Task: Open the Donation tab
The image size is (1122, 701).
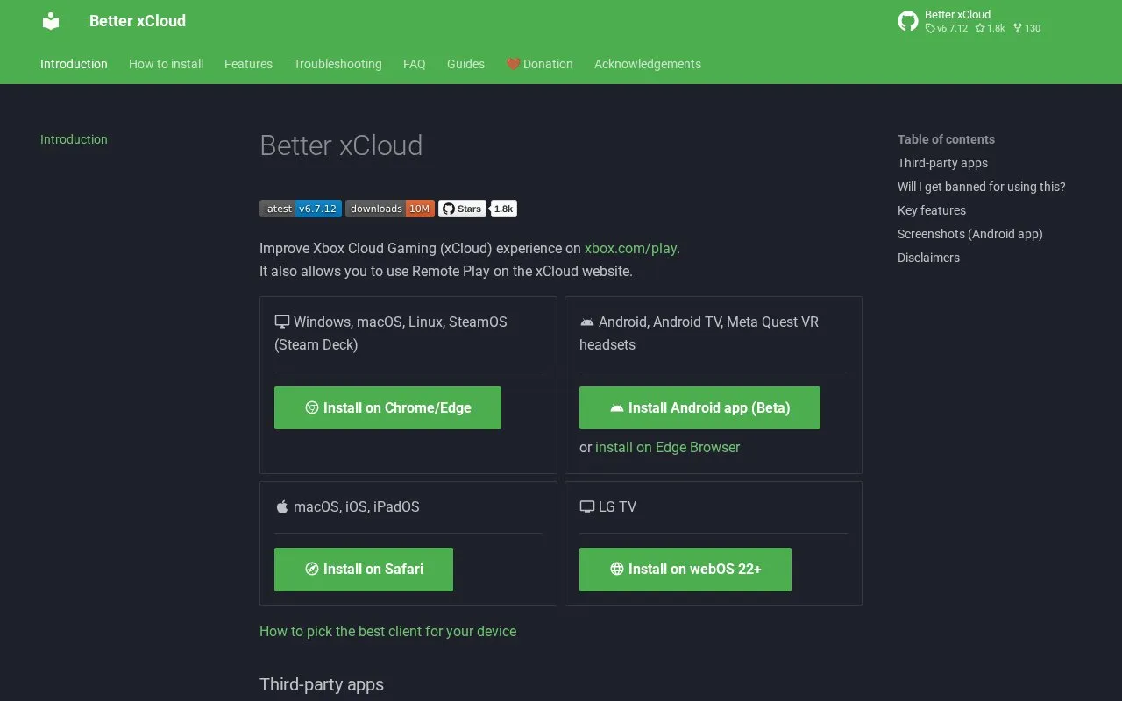Action: click(539, 64)
